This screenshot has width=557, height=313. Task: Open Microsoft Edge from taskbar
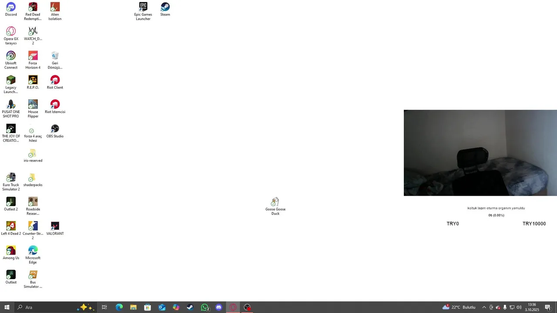coord(119,307)
